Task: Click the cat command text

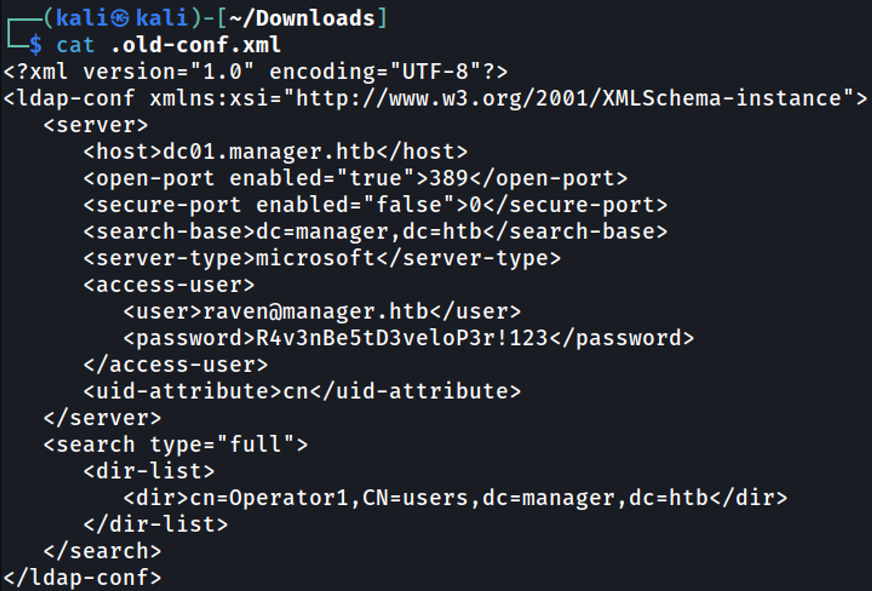Action: click(75, 45)
